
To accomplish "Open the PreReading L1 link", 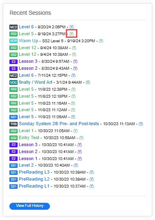I will tap(34, 186).
